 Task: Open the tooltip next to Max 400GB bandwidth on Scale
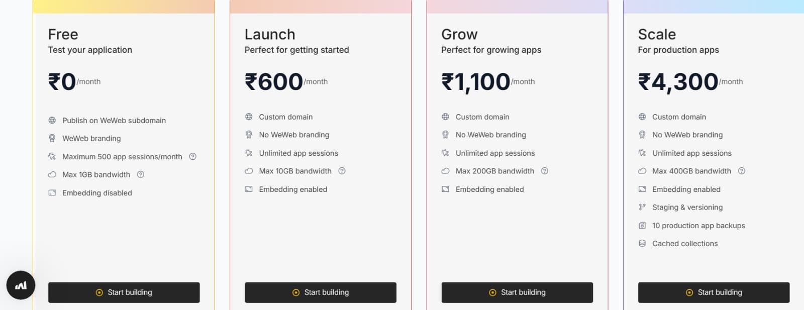[741, 171]
